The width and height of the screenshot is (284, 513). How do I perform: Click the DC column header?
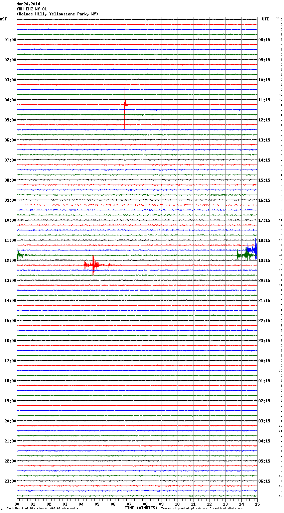277,18
